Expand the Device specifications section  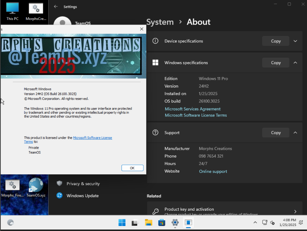pyautogui.click(x=295, y=41)
